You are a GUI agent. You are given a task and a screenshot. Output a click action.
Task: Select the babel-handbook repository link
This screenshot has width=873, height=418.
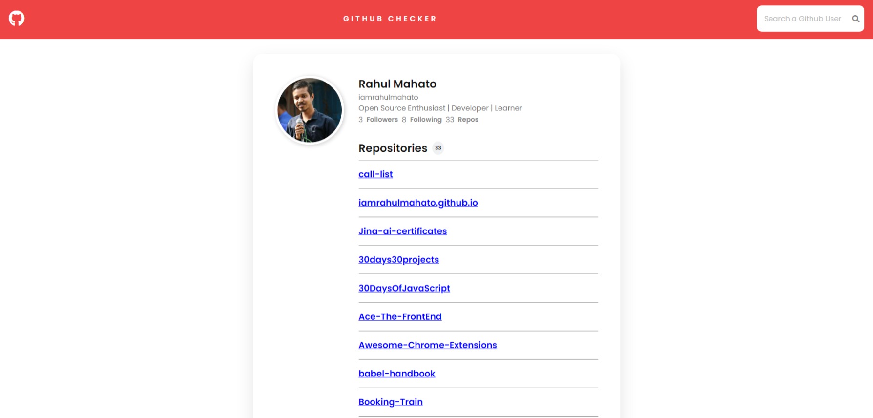pyautogui.click(x=396, y=374)
